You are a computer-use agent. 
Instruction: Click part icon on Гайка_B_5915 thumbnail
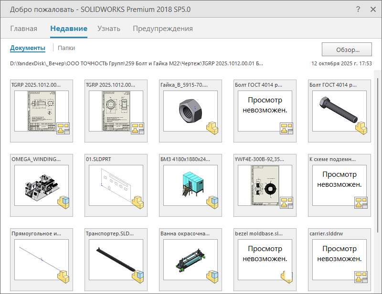[x=212, y=127]
